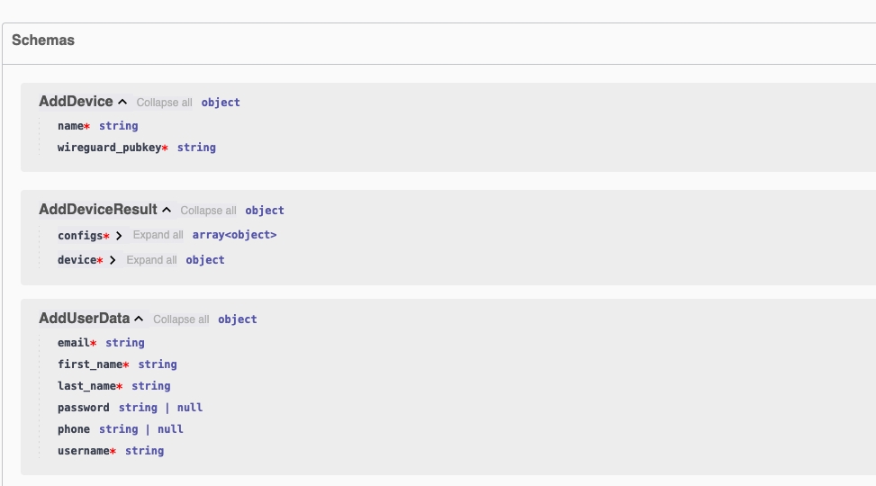
Task: Select the AddUserData schema title
Action: pyautogui.click(x=84, y=319)
